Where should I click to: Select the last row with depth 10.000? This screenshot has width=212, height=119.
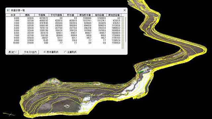point(64,43)
